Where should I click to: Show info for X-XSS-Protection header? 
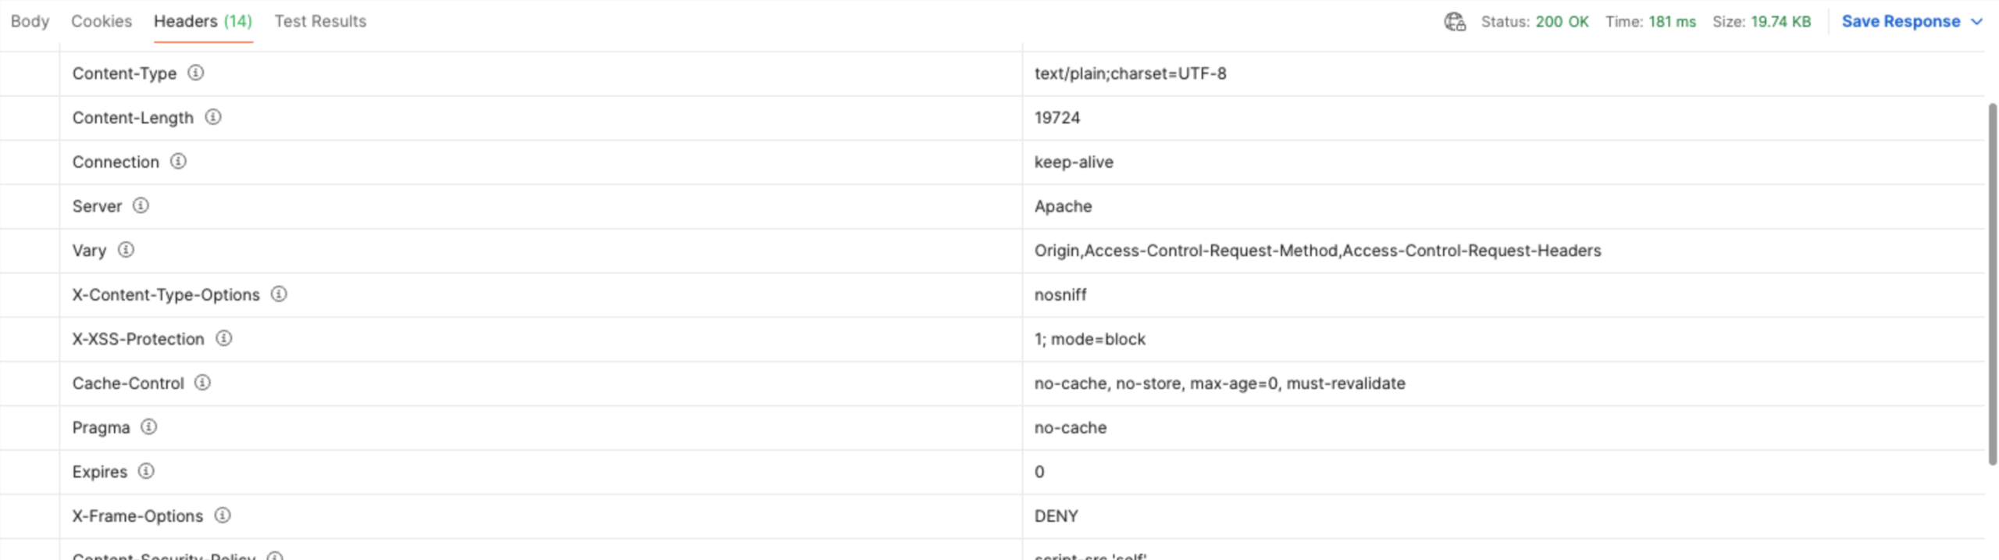point(223,338)
